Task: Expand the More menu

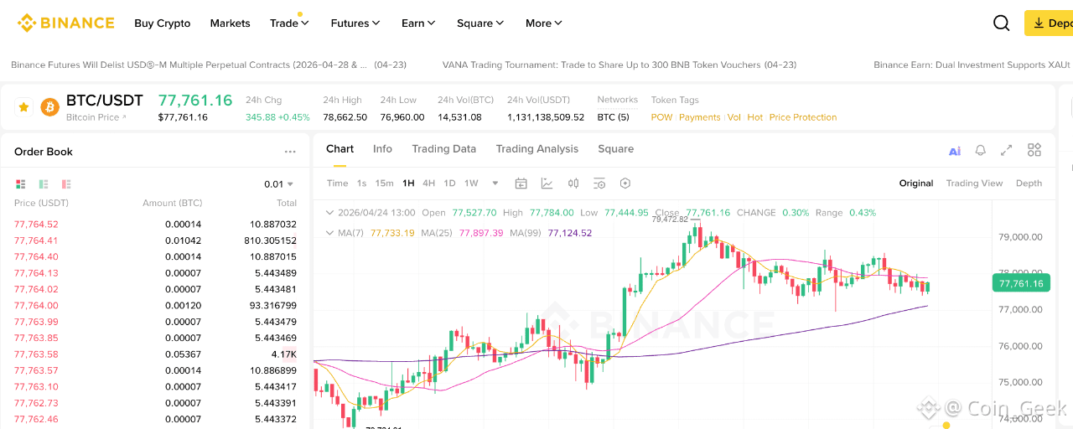Action: [544, 23]
